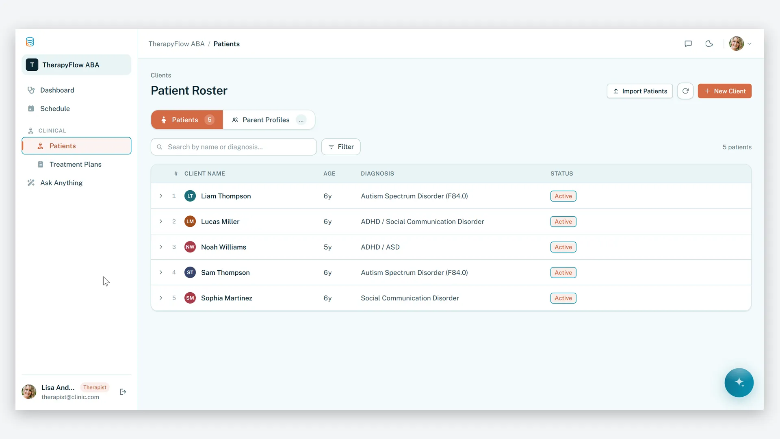Click the Age column header

click(x=329, y=174)
